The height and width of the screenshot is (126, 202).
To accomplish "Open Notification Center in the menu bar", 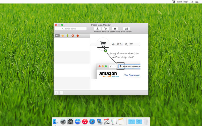I will (x=198, y=2).
